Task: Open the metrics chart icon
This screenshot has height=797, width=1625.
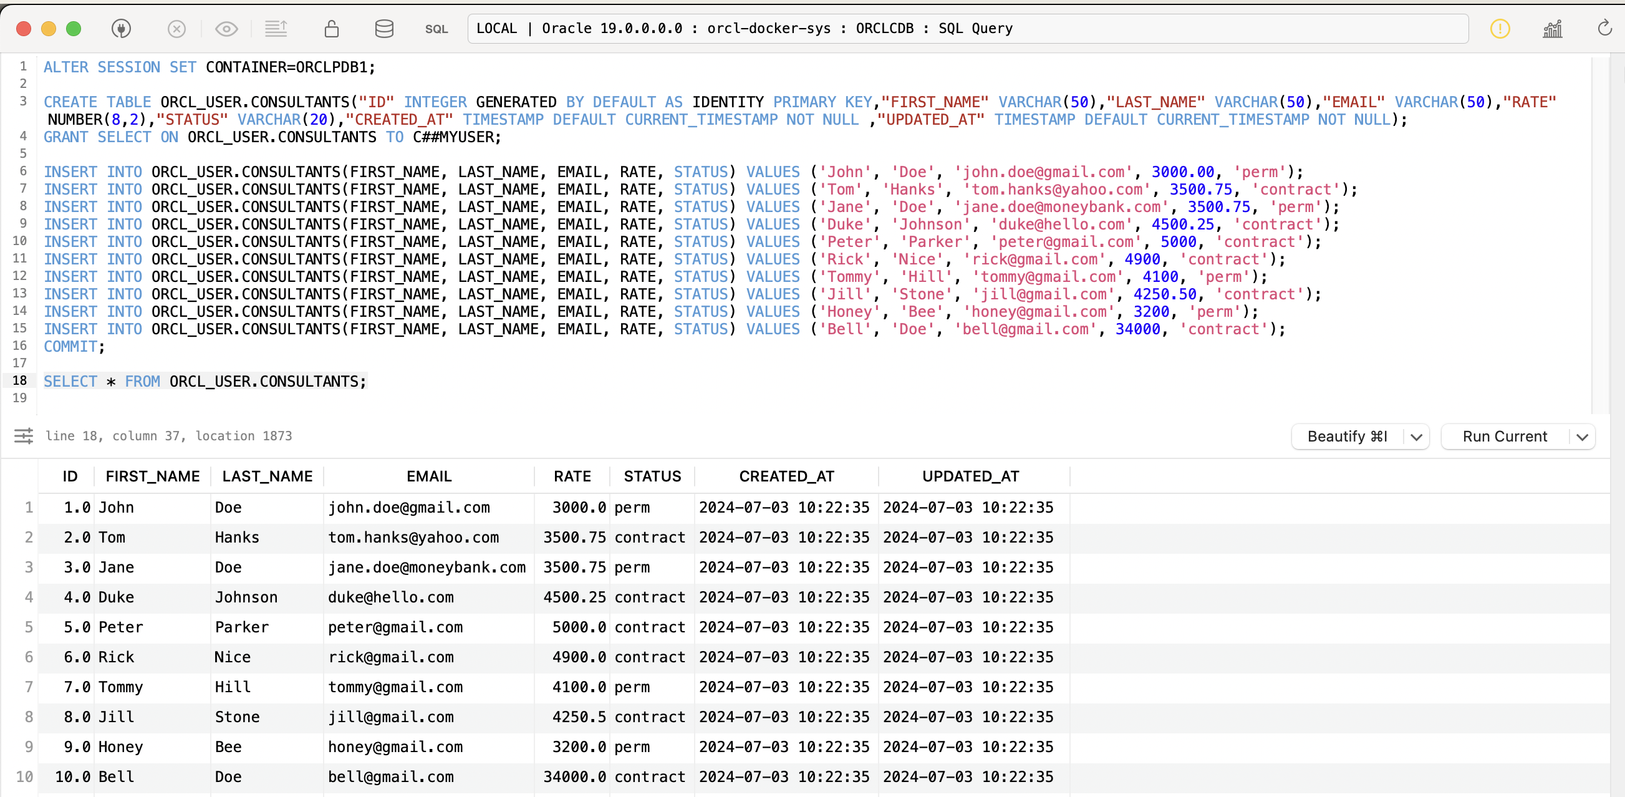Action: (x=1552, y=29)
